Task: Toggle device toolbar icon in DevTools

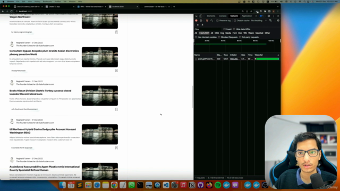Action: 201,16
